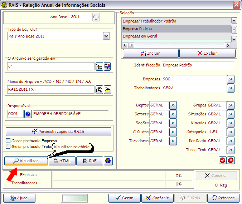Click Incluir button
This screenshot has width=242, height=204.
[x=151, y=54]
